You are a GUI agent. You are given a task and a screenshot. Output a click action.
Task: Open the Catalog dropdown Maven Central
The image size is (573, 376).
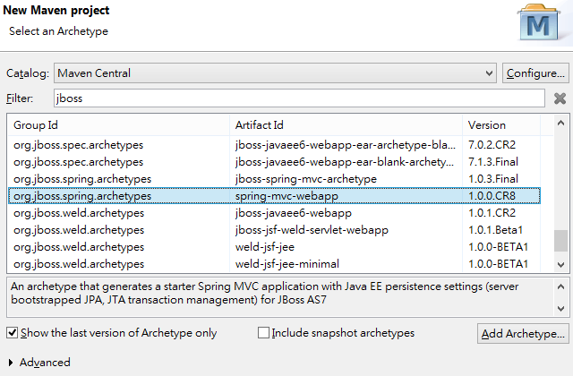275,73
